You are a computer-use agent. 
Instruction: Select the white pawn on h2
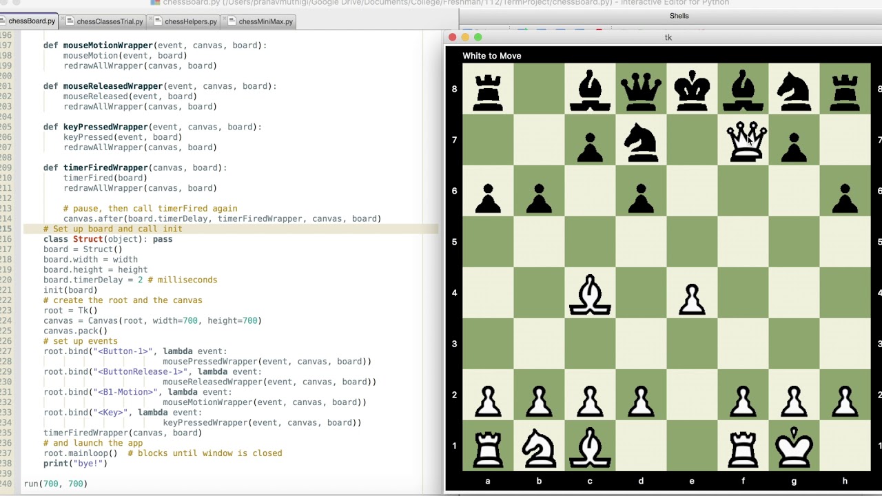tap(845, 402)
